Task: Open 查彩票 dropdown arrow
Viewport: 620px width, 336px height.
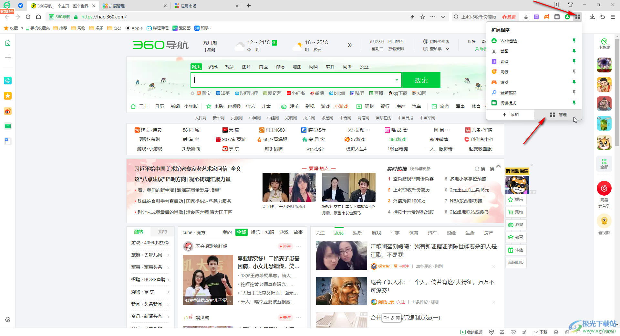Action: [448, 49]
